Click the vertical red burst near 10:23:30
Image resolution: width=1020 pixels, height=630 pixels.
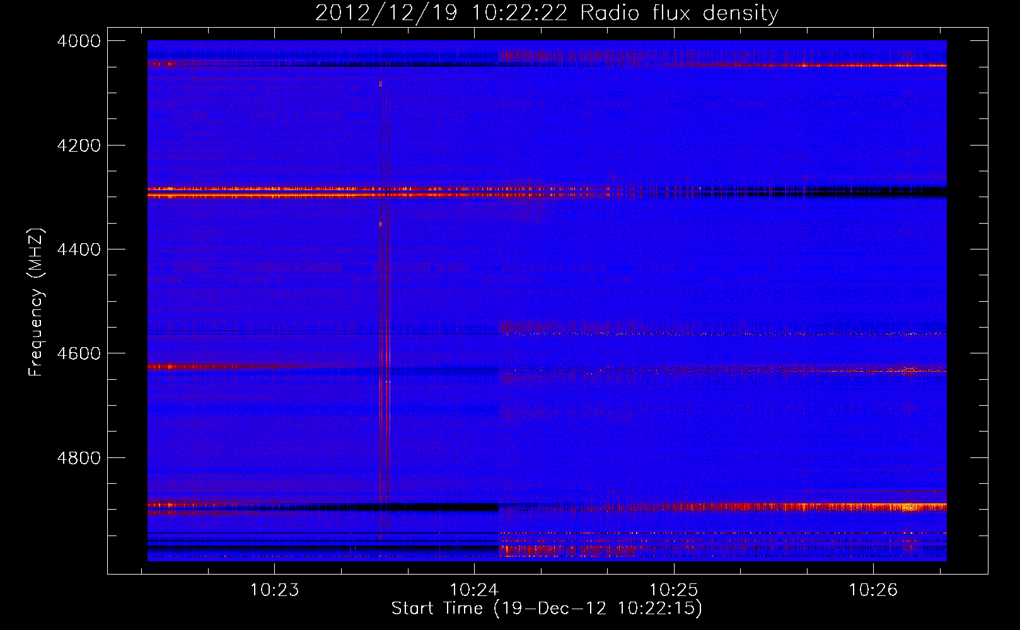coord(384,302)
